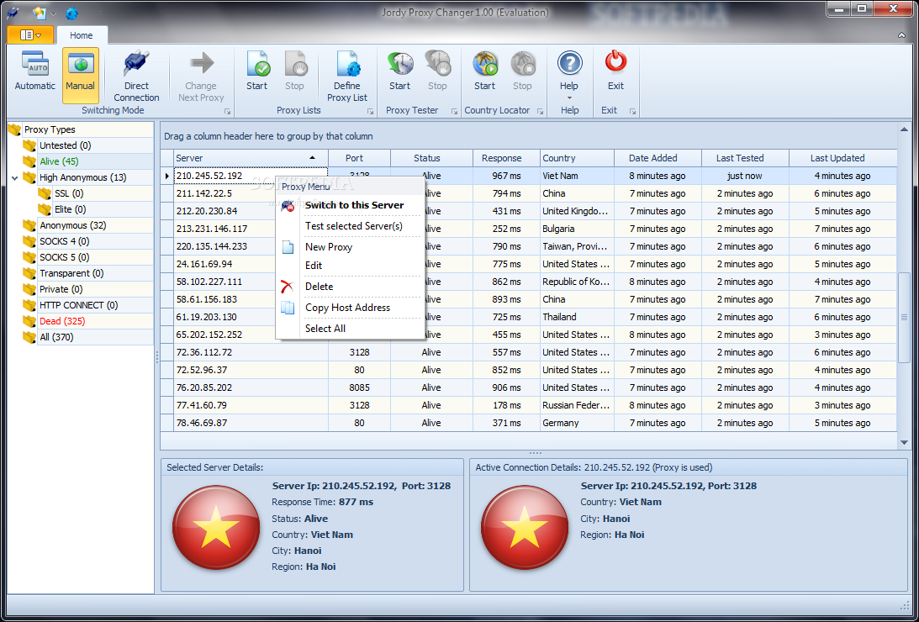Select server row 77.41.60.79

[529, 405]
